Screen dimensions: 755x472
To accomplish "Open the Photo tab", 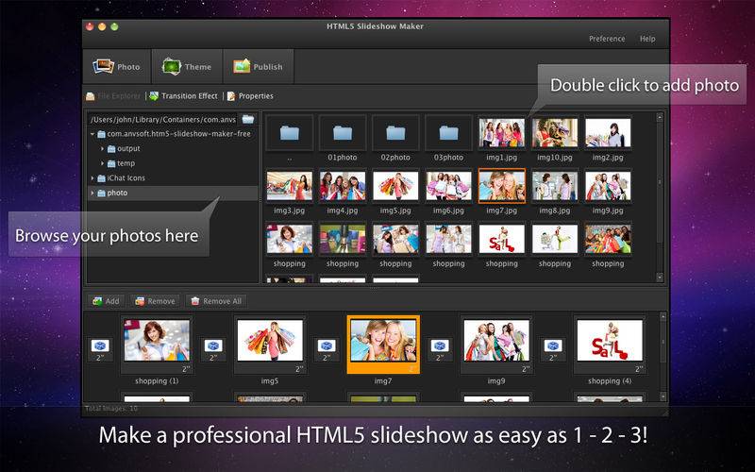I will pos(117,67).
